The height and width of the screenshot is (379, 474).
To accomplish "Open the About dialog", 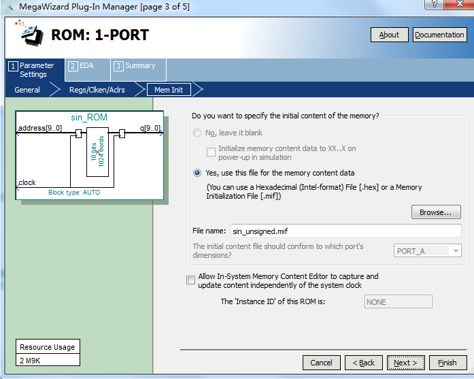I will [390, 35].
